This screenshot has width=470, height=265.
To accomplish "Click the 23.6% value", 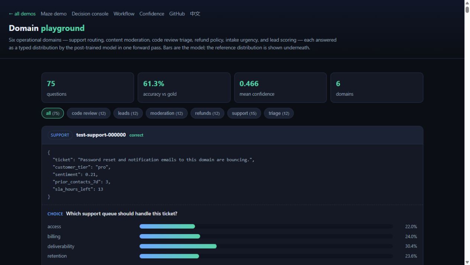I will click(411, 256).
